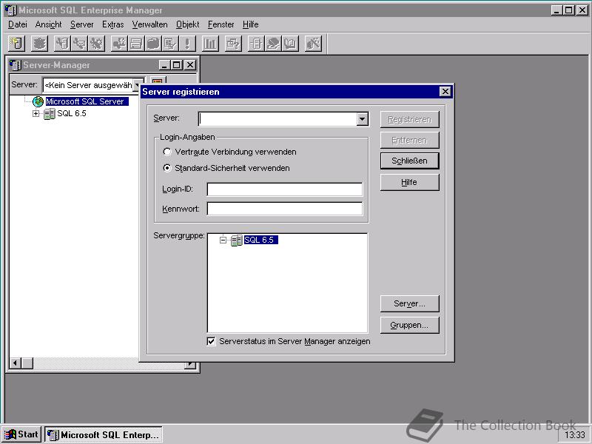Expand the SQL 6.5 node in Server-Manager tree

pyautogui.click(x=36, y=113)
